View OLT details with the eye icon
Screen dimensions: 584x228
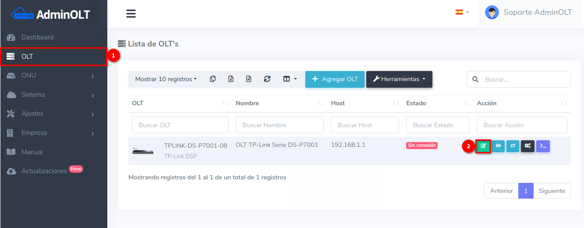[498, 146]
